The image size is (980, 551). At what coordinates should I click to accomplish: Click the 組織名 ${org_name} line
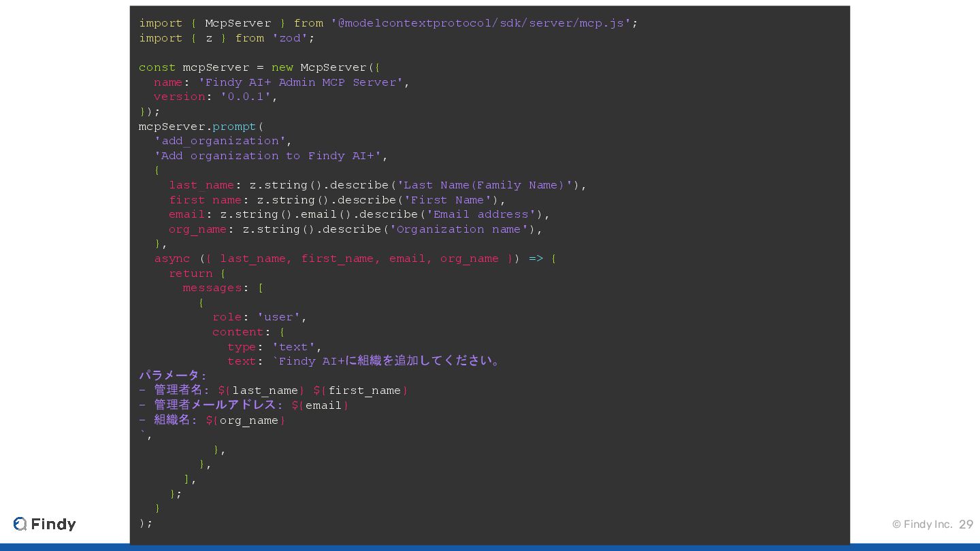click(212, 420)
